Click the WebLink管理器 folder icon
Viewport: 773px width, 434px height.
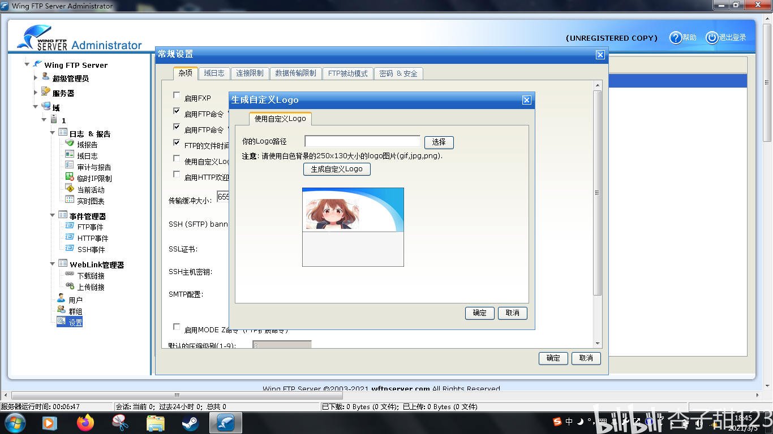click(x=63, y=263)
